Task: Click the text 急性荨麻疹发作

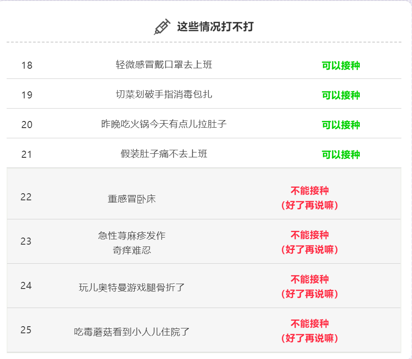Action: click(132, 235)
